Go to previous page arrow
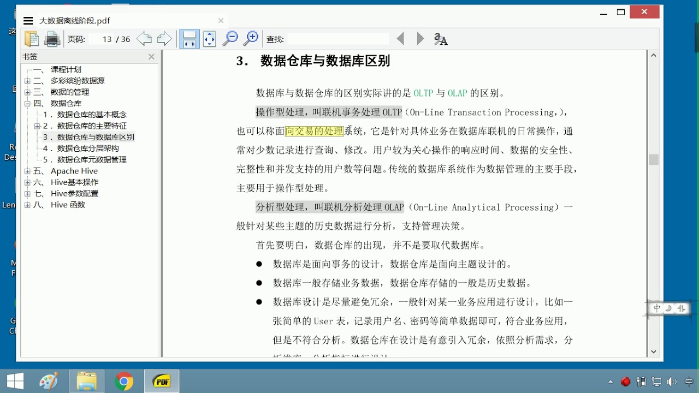Screen dimensions: 699x393 [144, 39]
